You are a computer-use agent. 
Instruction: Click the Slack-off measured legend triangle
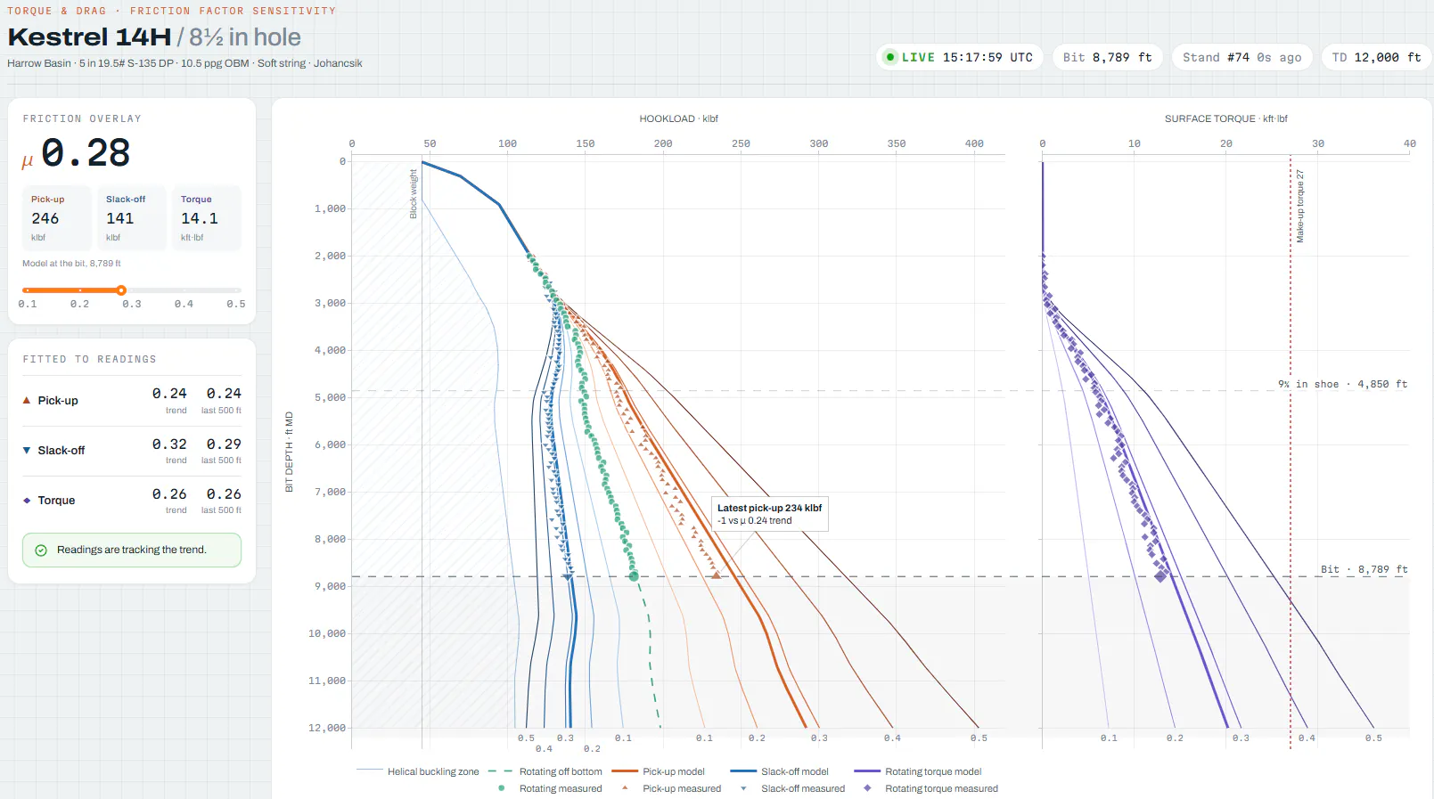pos(743,788)
